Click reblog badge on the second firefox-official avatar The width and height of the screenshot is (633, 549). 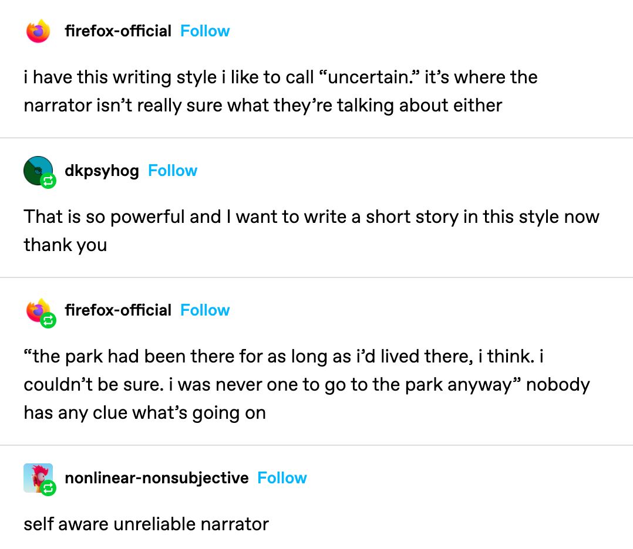(x=49, y=320)
